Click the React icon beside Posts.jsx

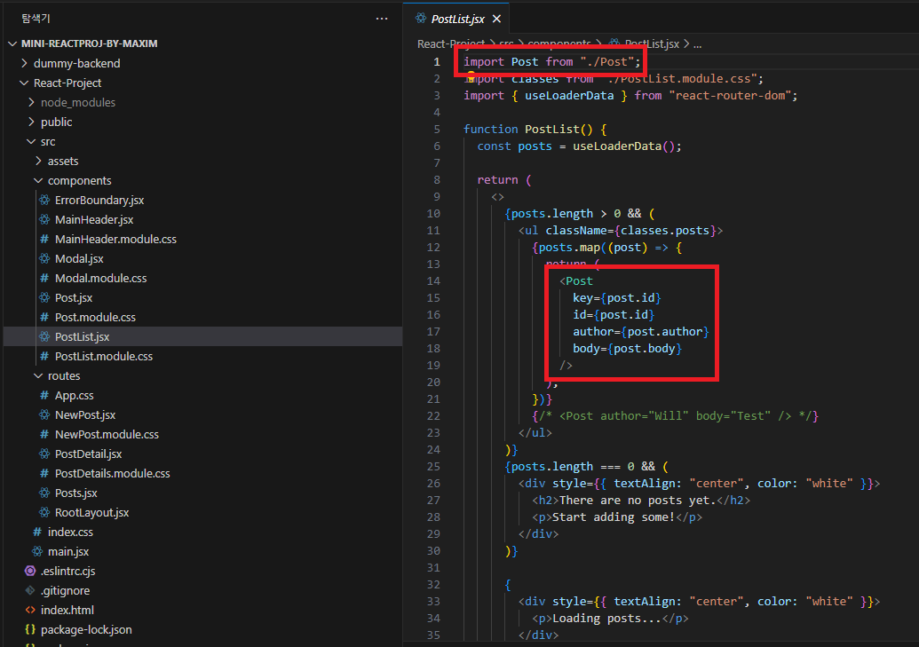click(x=44, y=493)
